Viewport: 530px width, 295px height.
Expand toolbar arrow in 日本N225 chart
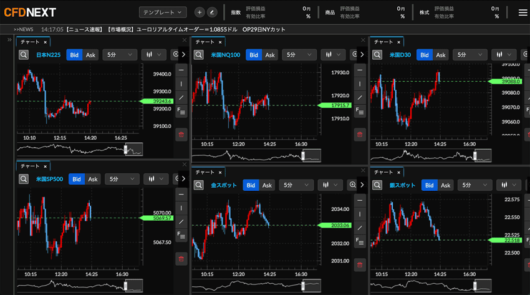coord(183,55)
